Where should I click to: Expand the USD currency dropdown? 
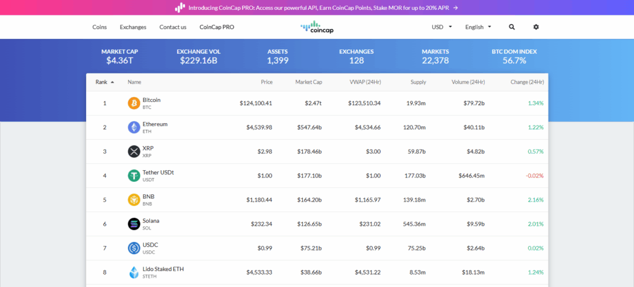[x=441, y=27]
